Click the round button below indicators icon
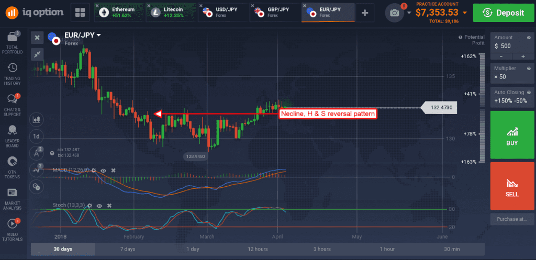Image resolution: width=536 pixels, height=260 pixels. [x=36, y=186]
